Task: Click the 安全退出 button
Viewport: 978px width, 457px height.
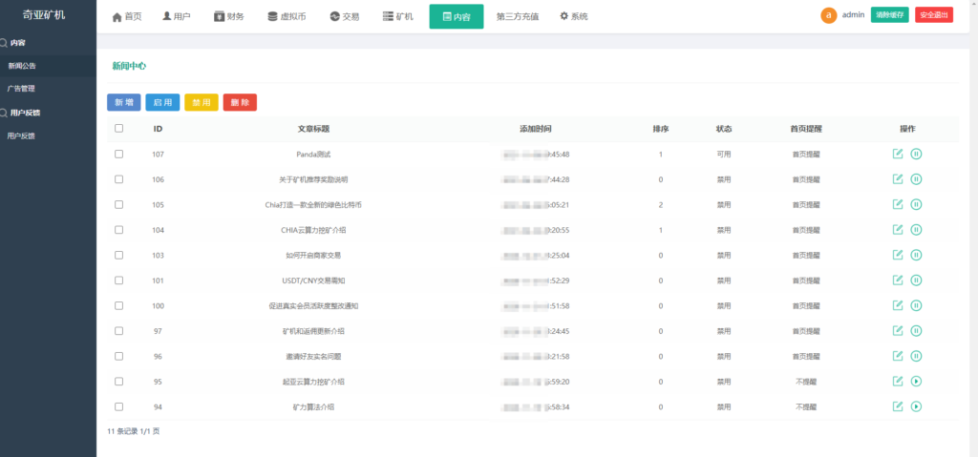Action: [934, 15]
